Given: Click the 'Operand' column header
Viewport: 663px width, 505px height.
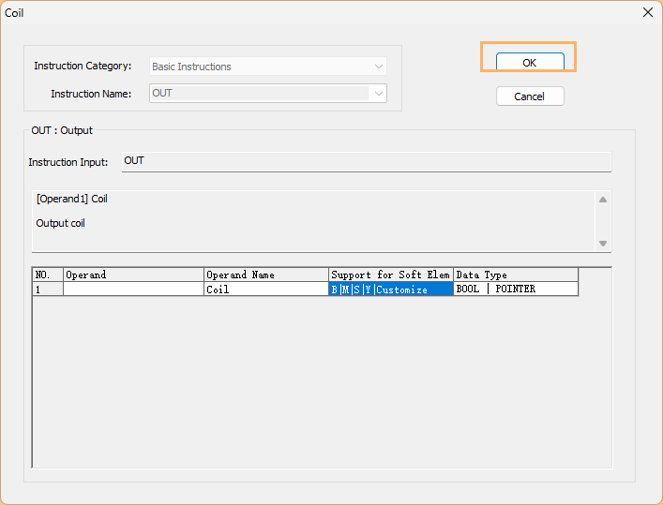Looking at the screenshot, I should click(133, 275).
